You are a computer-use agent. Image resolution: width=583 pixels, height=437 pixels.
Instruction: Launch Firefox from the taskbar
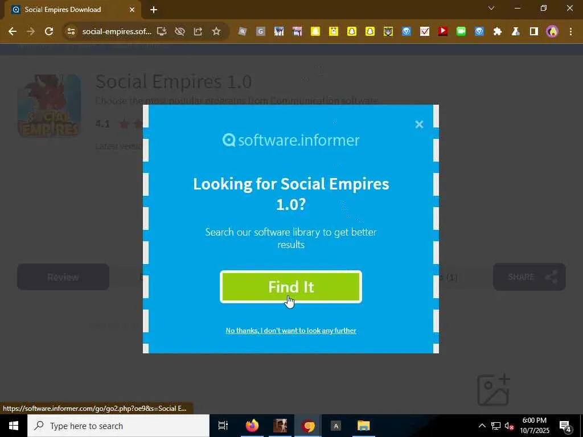pos(252,426)
